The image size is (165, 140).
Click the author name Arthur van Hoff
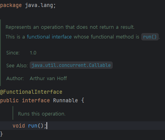(x=48, y=79)
